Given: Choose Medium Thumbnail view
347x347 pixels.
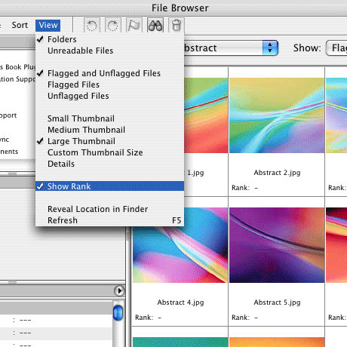Looking at the screenshot, I should (109, 130).
